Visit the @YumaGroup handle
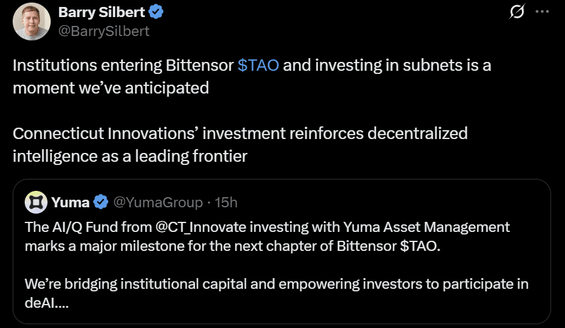This screenshot has width=565, height=328. pos(158,202)
